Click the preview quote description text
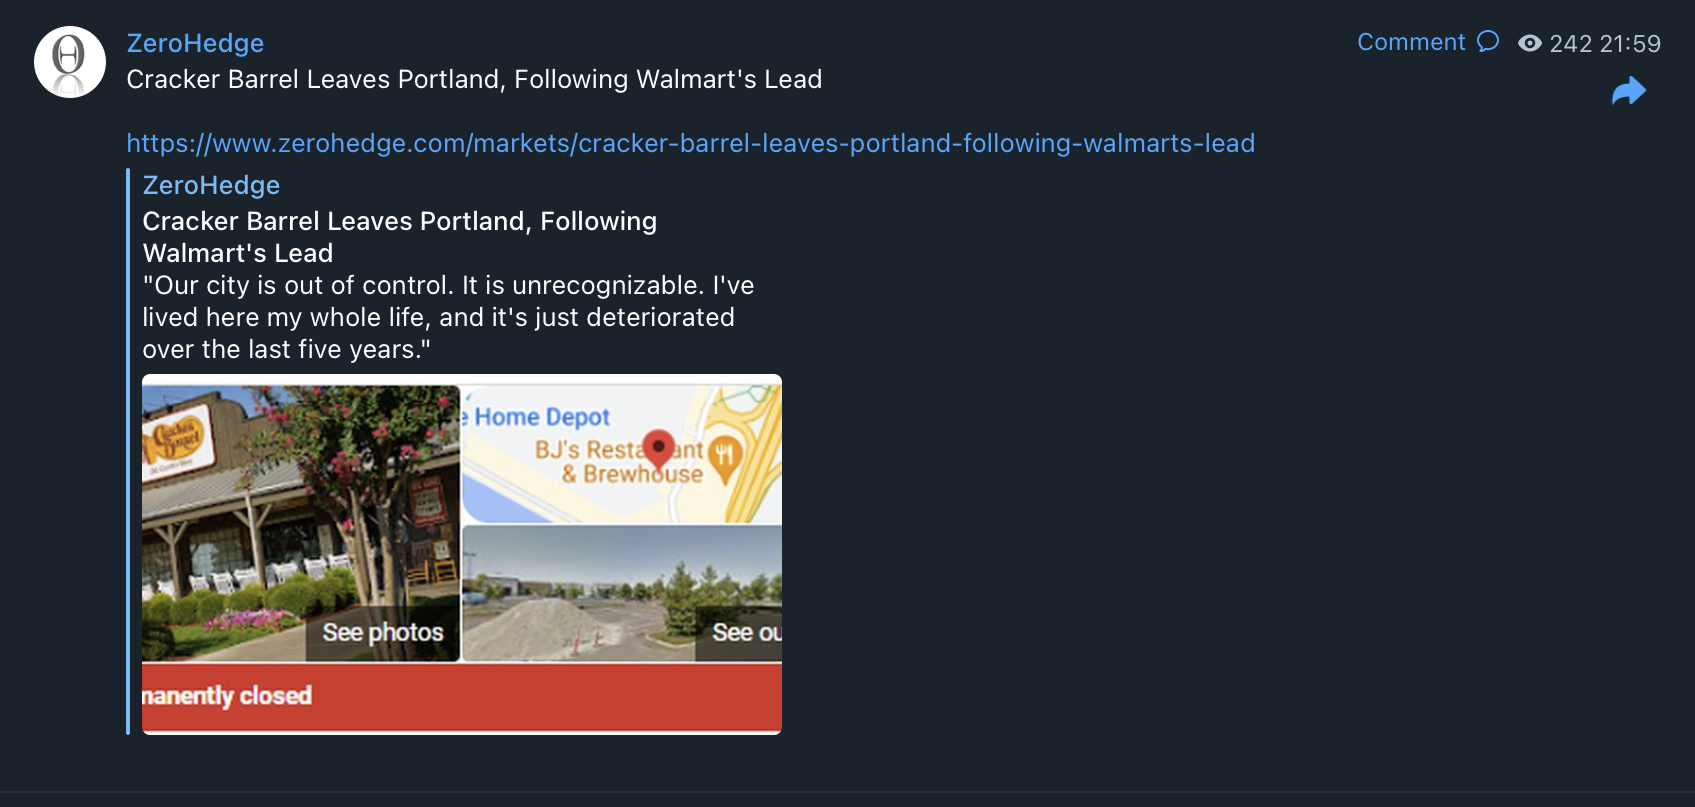This screenshot has width=1695, height=807. tap(448, 317)
